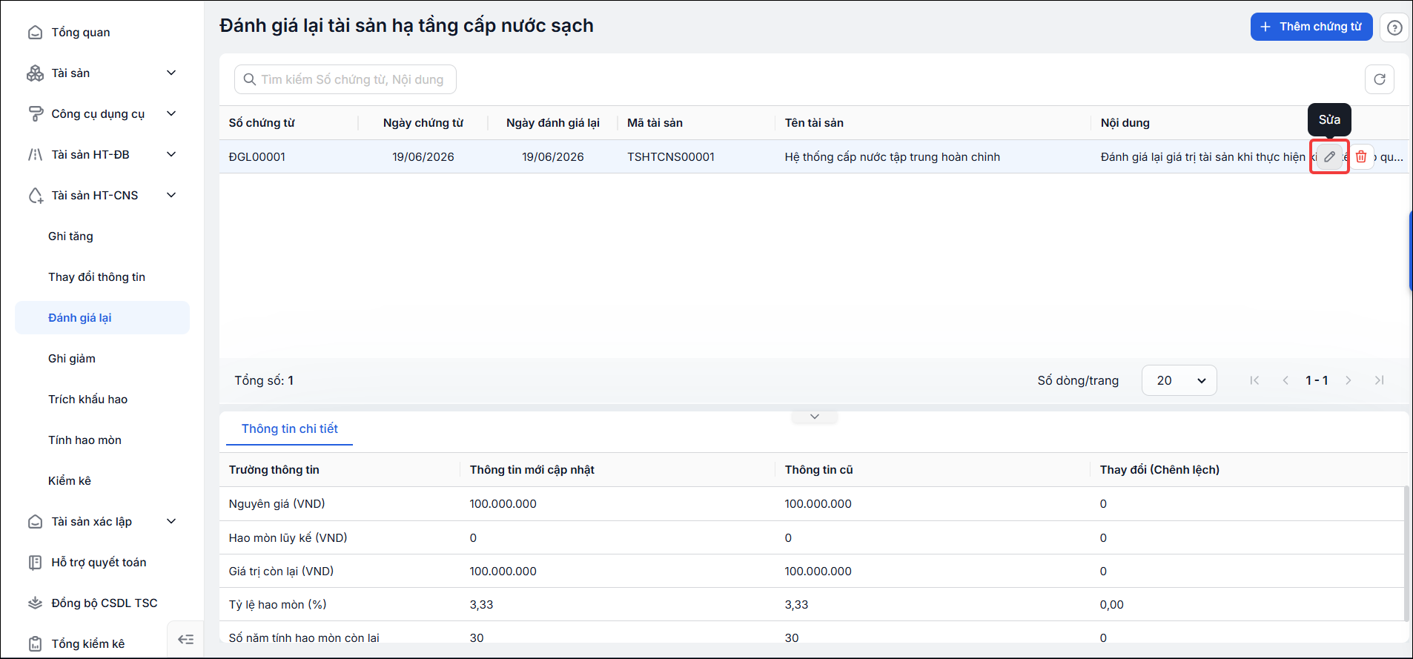Click the Hao mòn lũy kế (VND) row label
The height and width of the screenshot is (659, 1413).
(288, 538)
